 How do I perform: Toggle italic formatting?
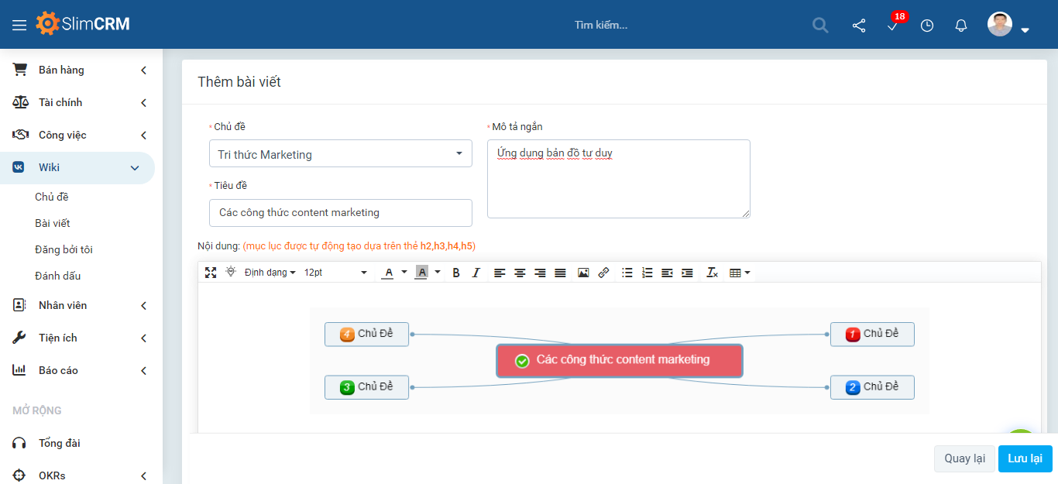[x=476, y=273]
